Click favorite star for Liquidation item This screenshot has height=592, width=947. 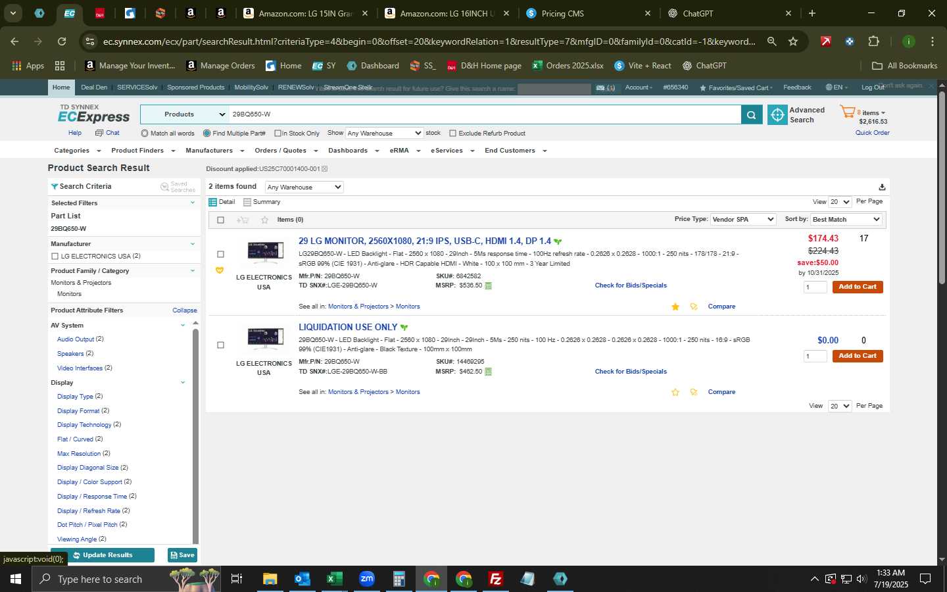[x=675, y=393]
